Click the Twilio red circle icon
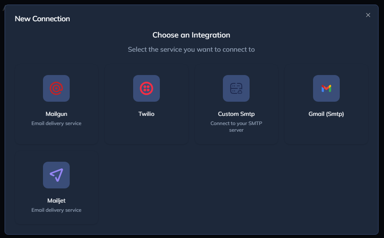384x238 pixels. (x=147, y=88)
